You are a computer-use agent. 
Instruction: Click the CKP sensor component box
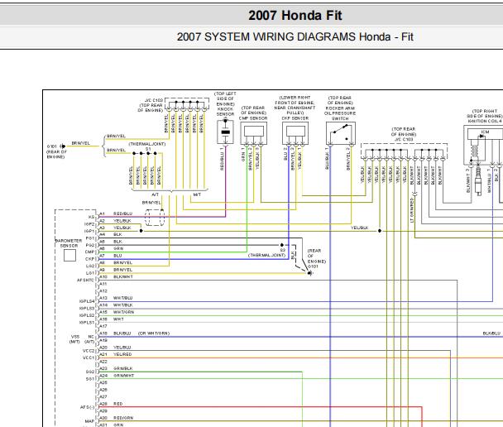click(295, 132)
